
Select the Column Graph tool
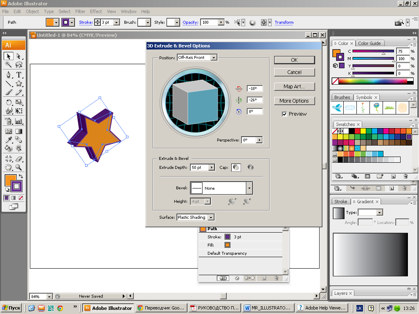pyautogui.click(x=18, y=121)
